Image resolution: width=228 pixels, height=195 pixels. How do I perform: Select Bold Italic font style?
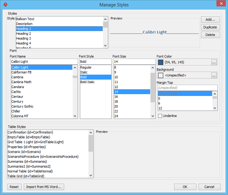95,82
